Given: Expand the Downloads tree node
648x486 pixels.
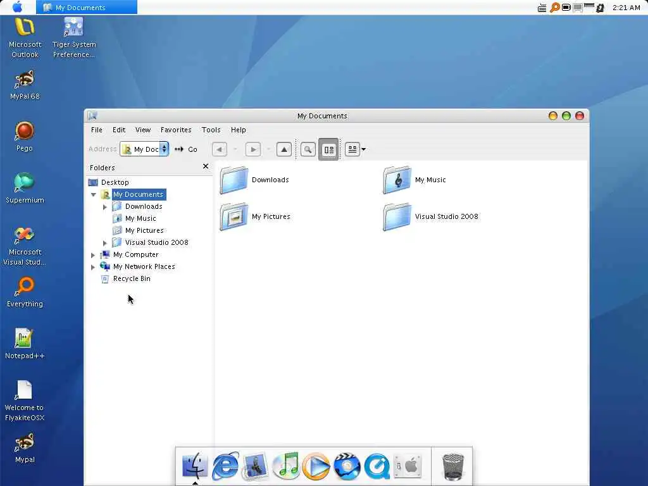Looking at the screenshot, I should 105,207.
